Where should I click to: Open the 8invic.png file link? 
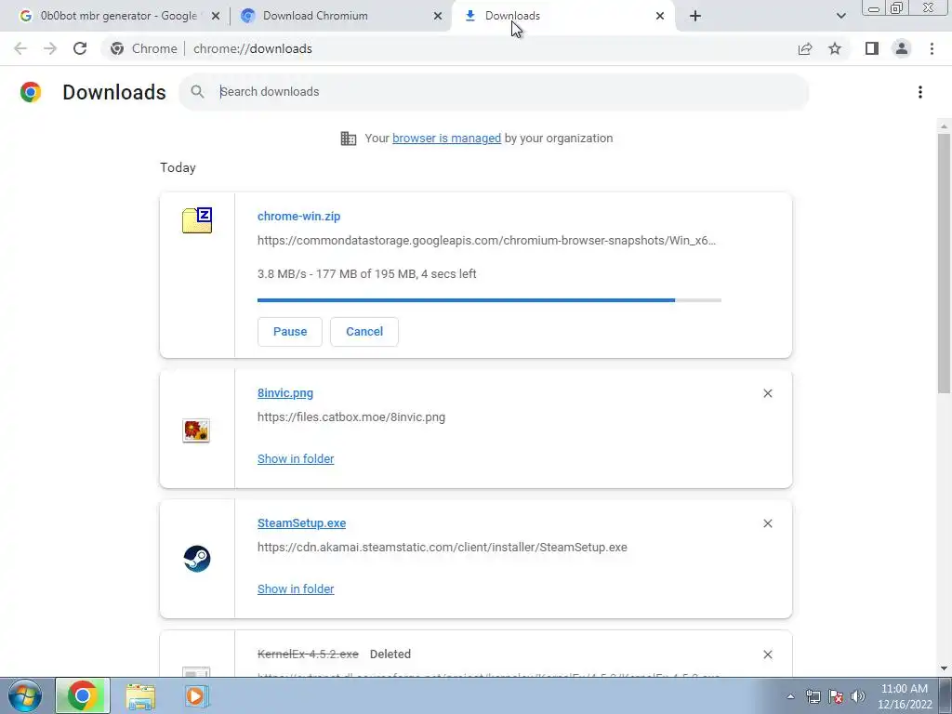tap(285, 393)
